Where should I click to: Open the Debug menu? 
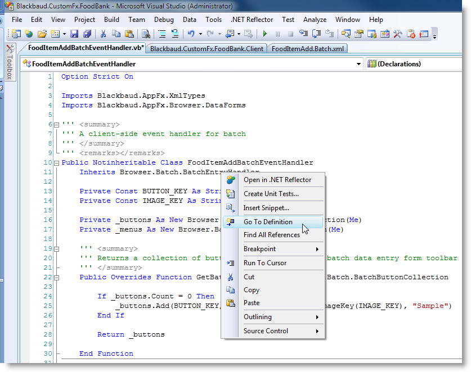[x=164, y=20]
